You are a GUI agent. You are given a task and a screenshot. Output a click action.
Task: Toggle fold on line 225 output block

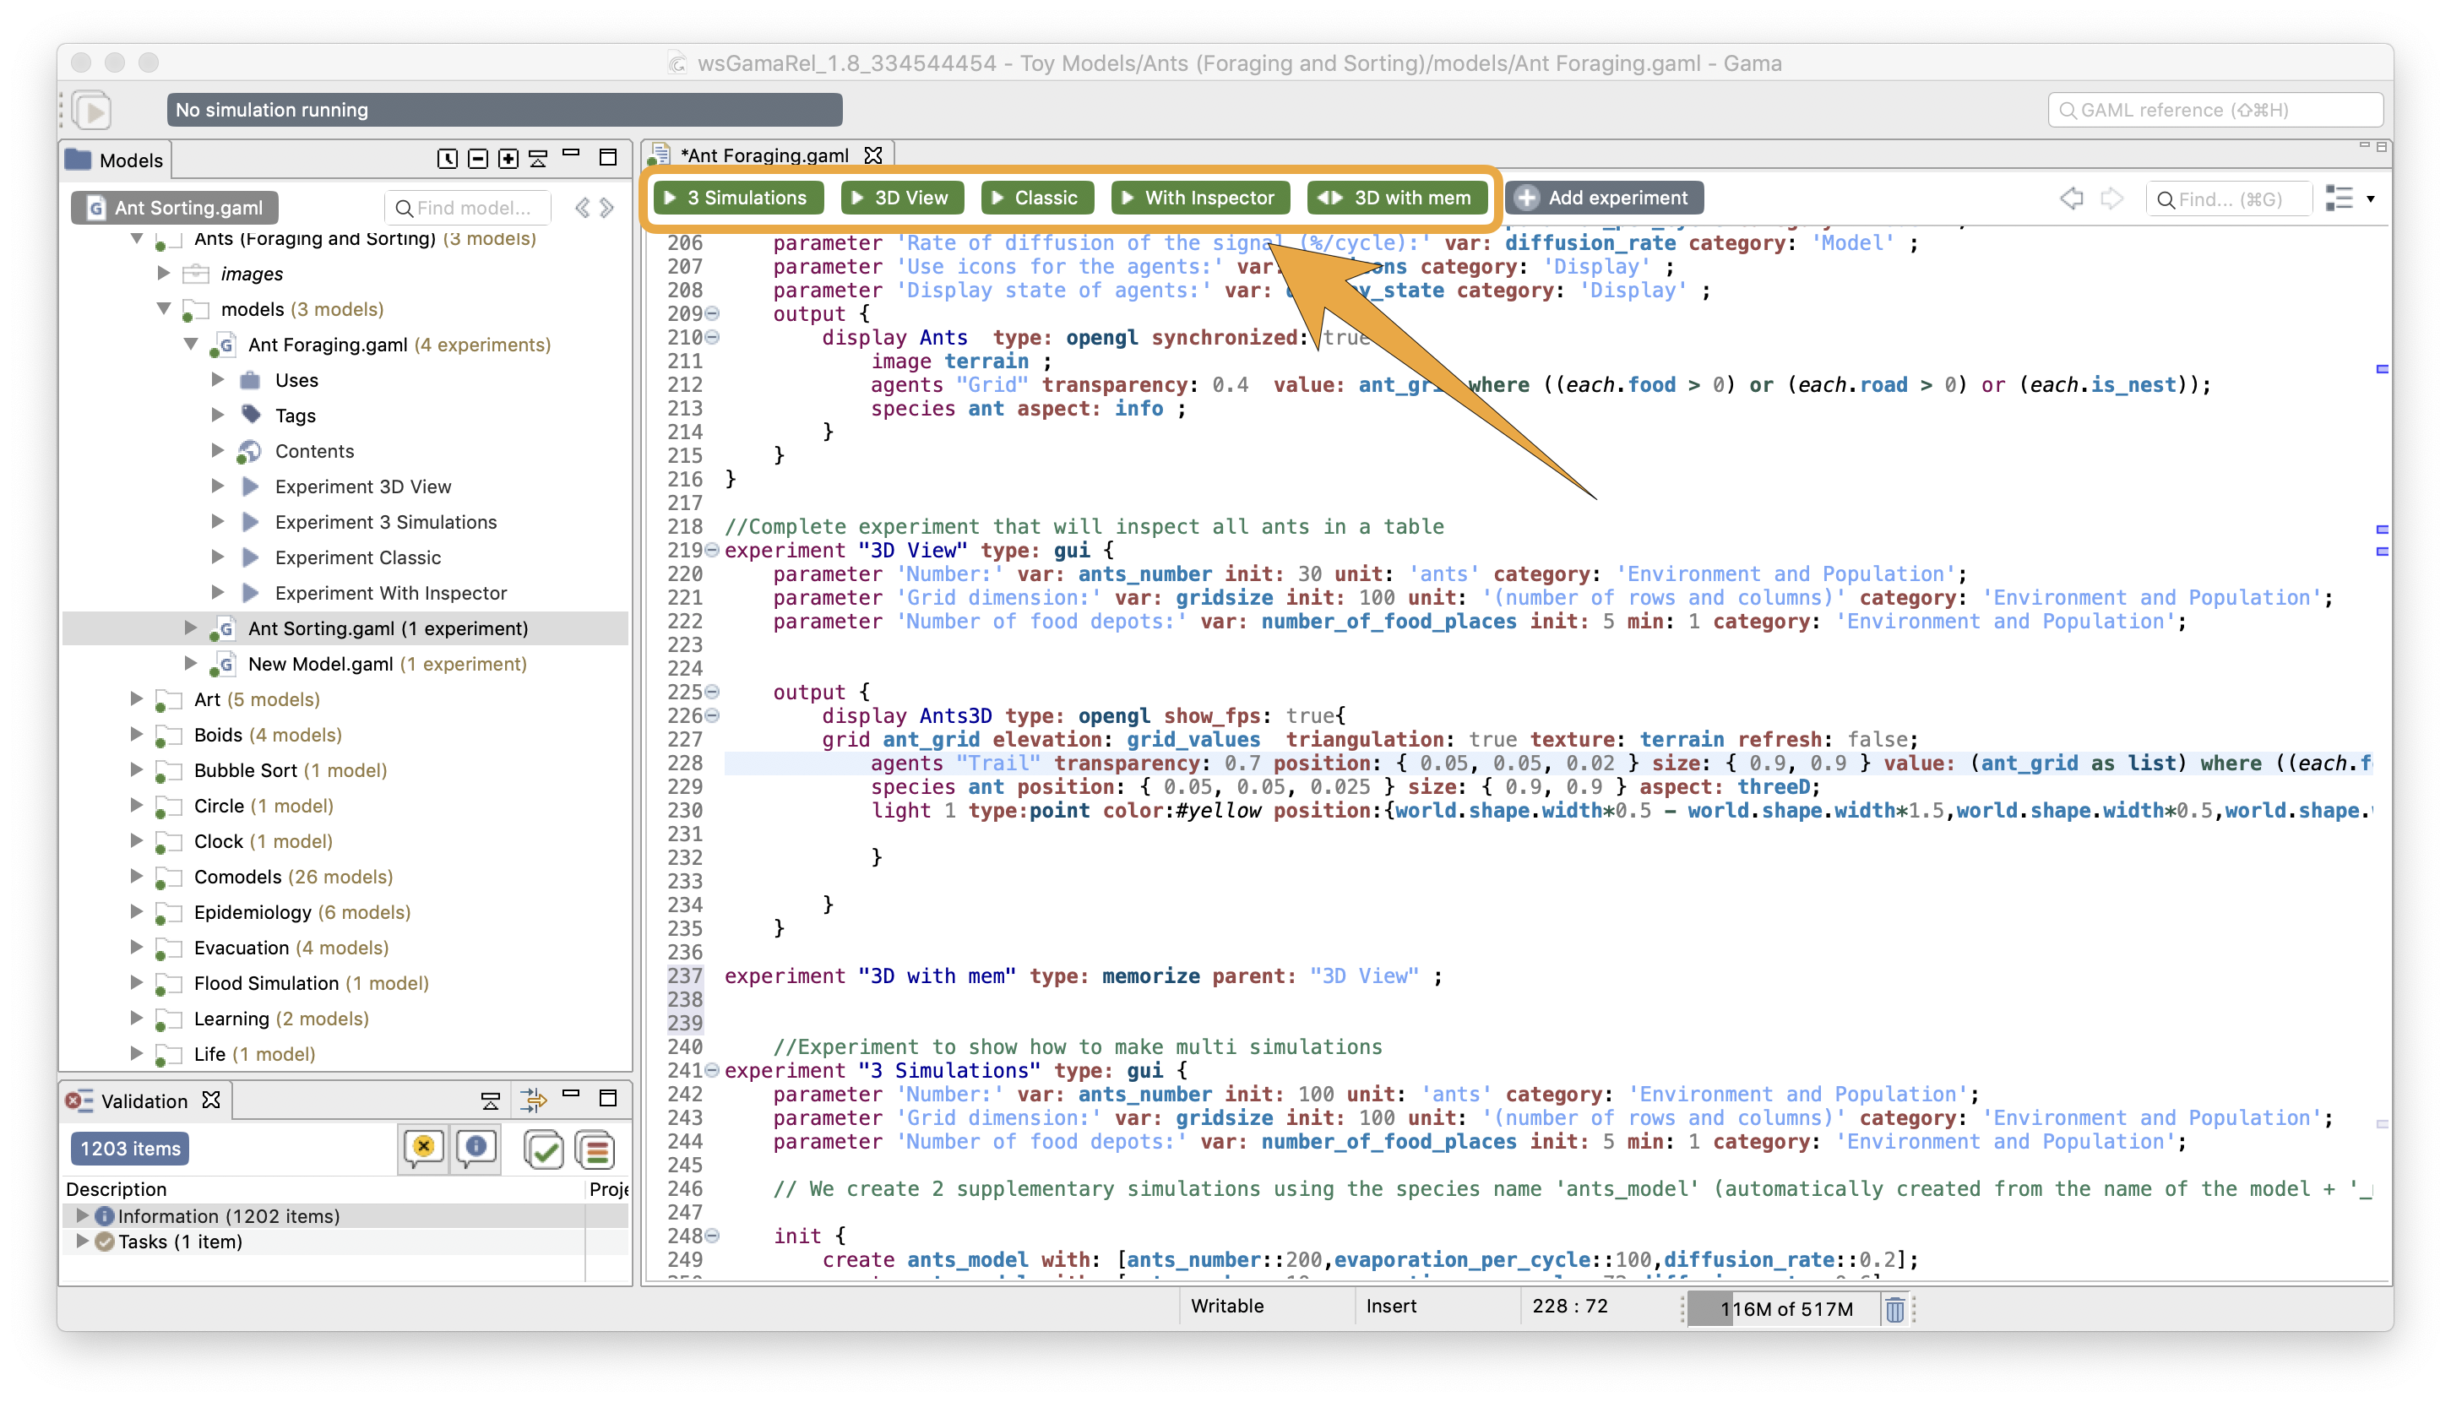point(712,692)
